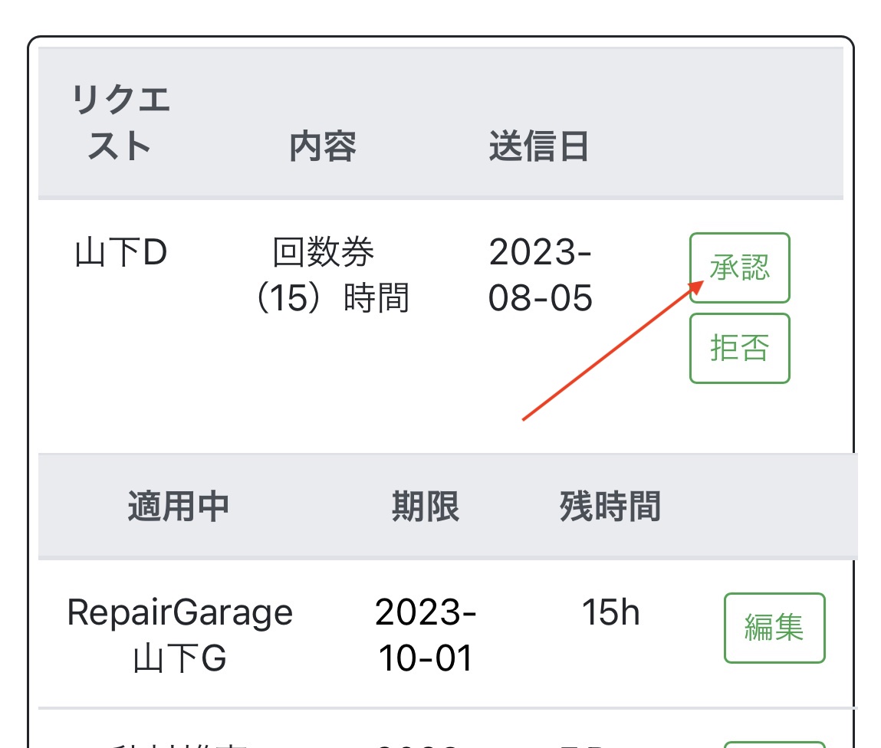Click the 送信日 column header
The height and width of the screenshot is (748, 881).
click(538, 146)
